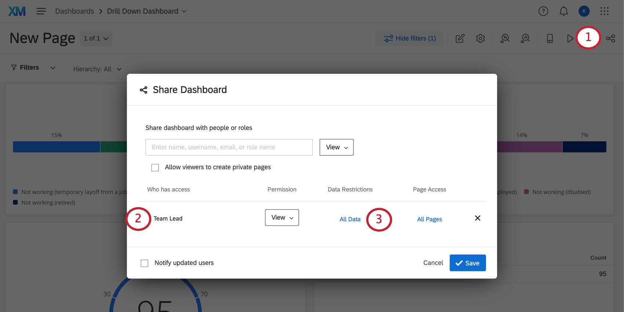Screen dimensions: 624x312
Task: Open the mobile preview icon
Action: click(x=549, y=39)
